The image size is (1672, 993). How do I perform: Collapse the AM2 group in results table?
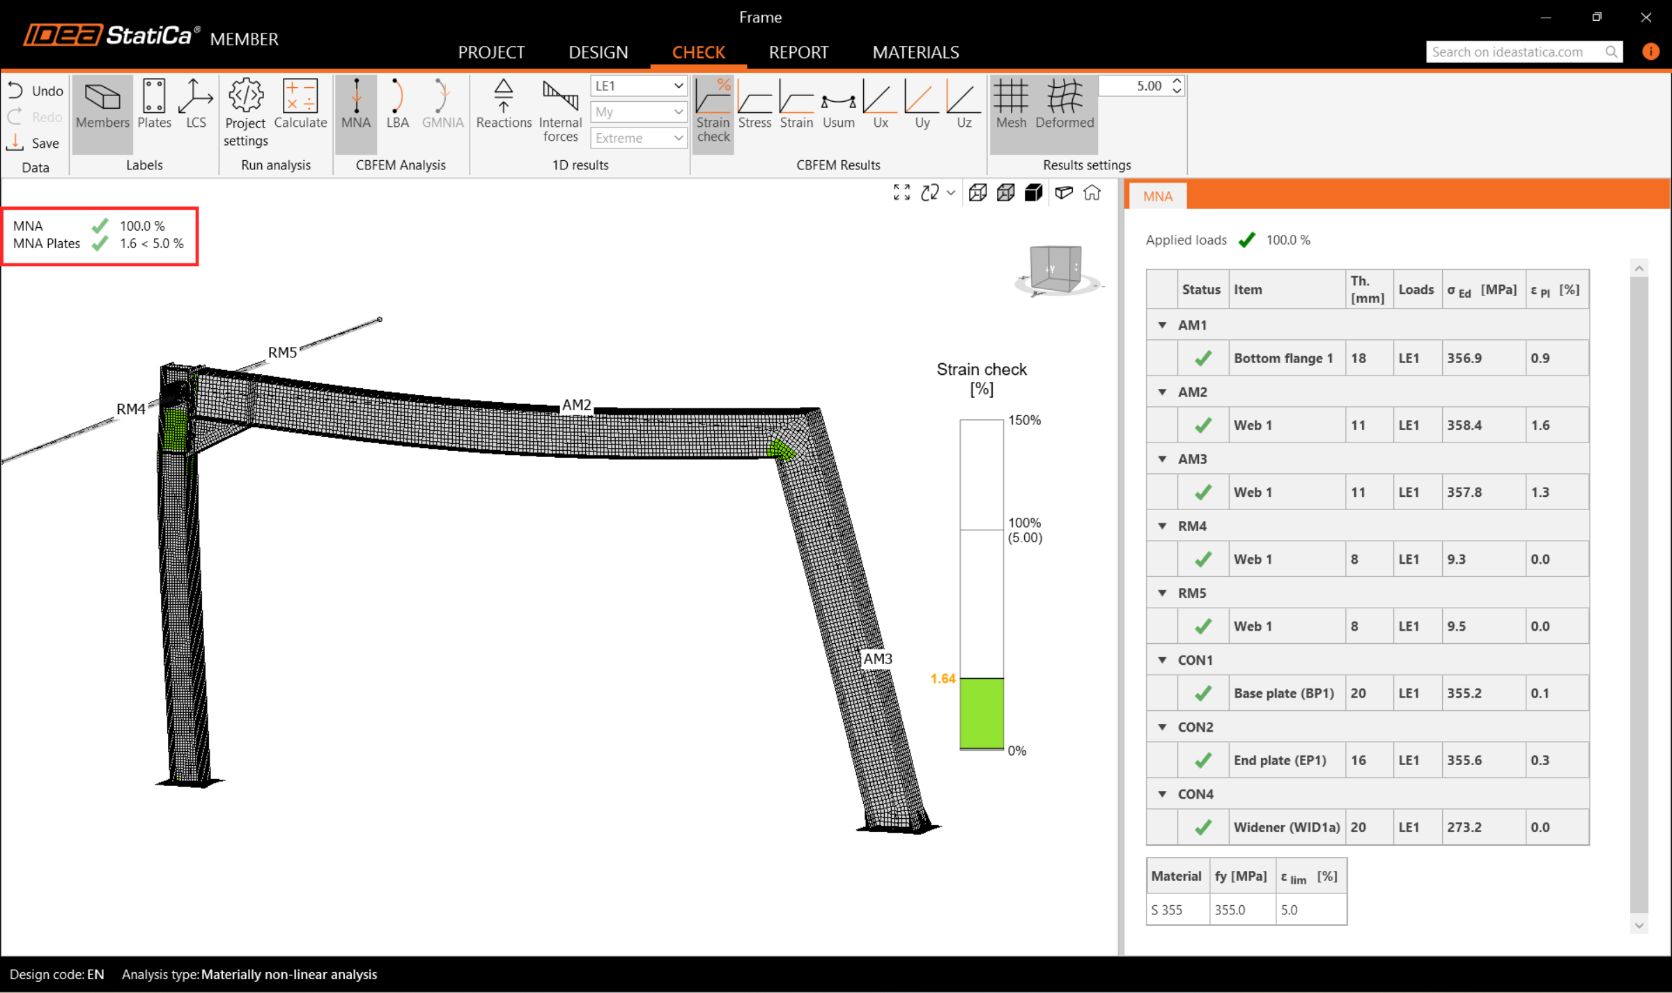1162,392
